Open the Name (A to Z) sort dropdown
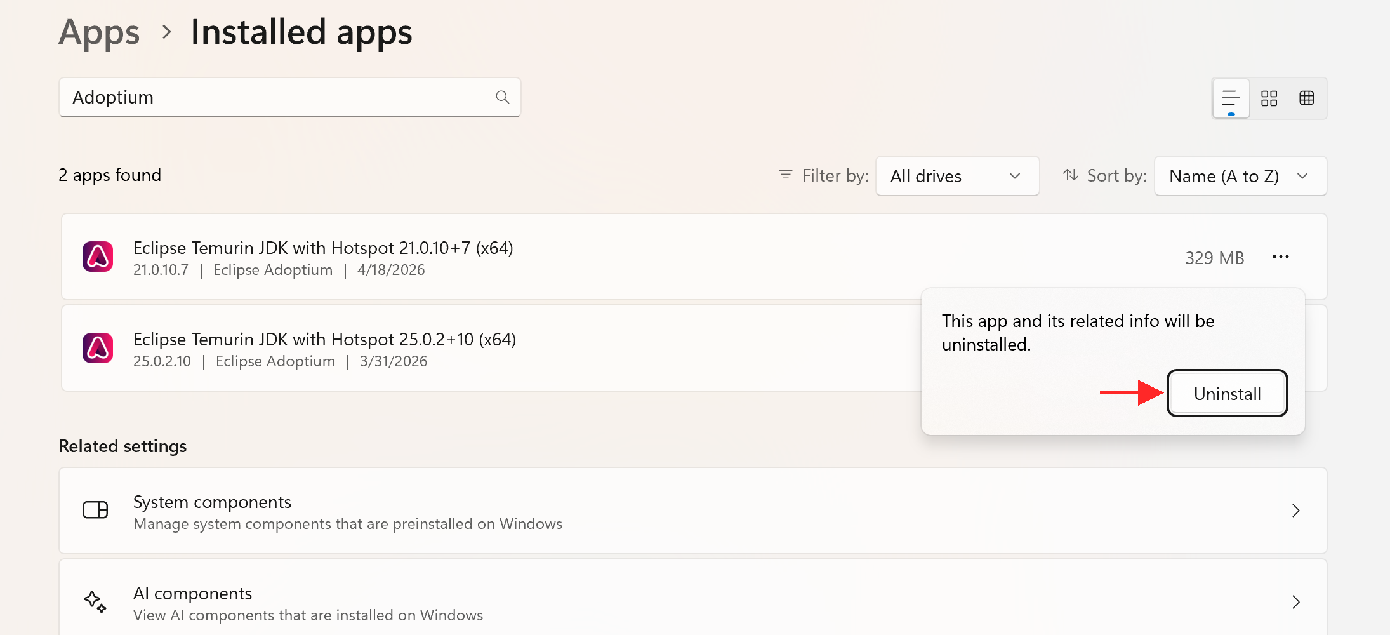This screenshot has width=1390, height=635. click(x=1240, y=176)
